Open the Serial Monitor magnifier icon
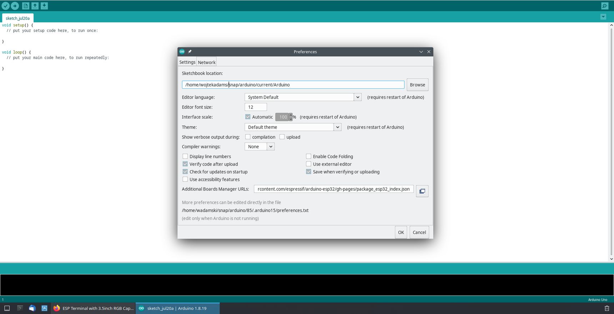Image resolution: width=614 pixels, height=314 pixels. [605, 6]
